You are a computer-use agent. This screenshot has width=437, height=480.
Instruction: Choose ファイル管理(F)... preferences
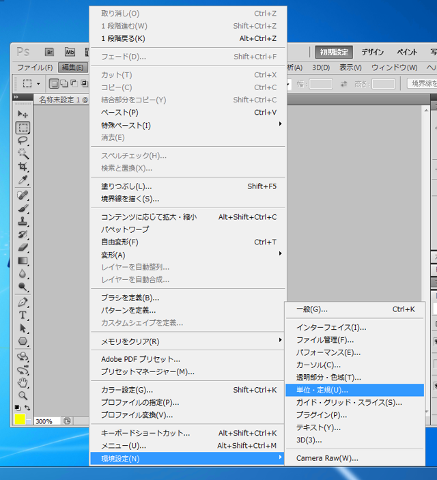(x=354, y=340)
